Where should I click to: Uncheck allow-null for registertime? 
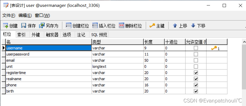[196, 73]
